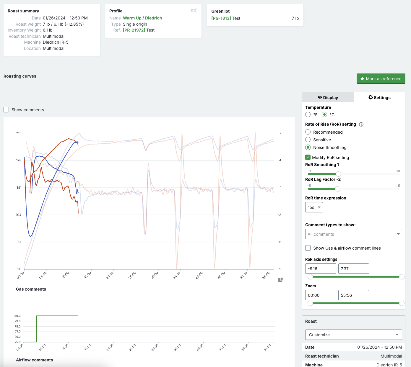Screen dimensions: 411x367
Task: Open the Warm Up / Diedrich profile link
Action: pyautogui.click(x=142, y=18)
